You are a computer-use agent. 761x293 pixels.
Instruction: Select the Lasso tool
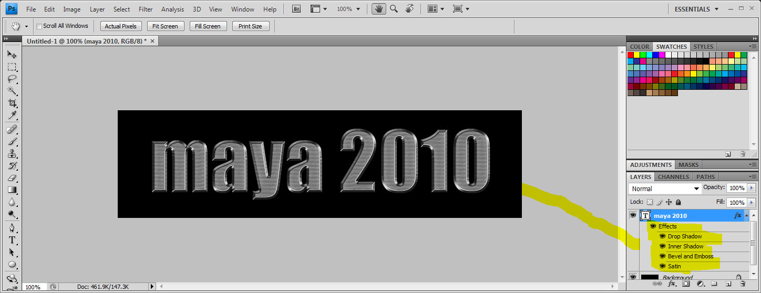pos(12,79)
